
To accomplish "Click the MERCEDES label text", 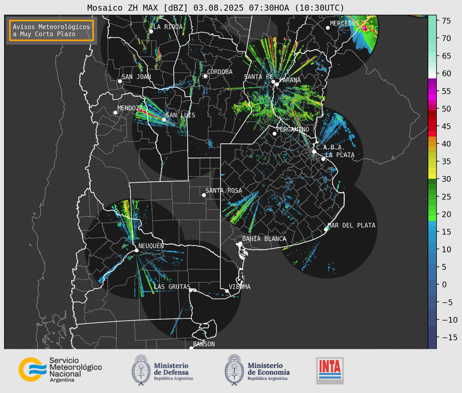I will coord(344,23).
